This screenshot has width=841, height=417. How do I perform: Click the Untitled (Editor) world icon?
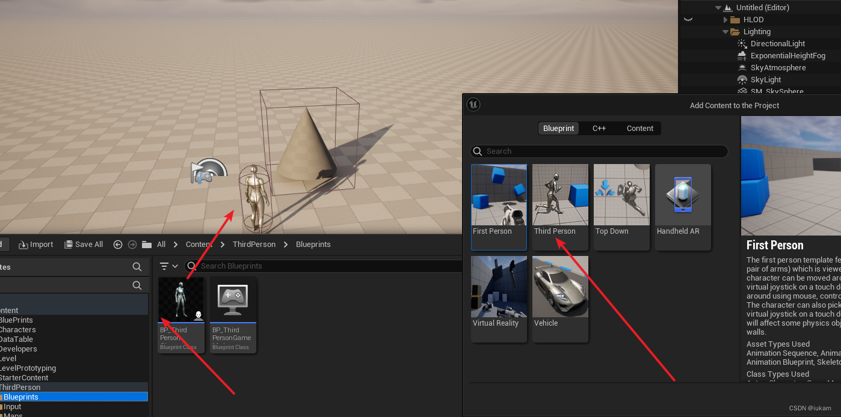coord(727,8)
